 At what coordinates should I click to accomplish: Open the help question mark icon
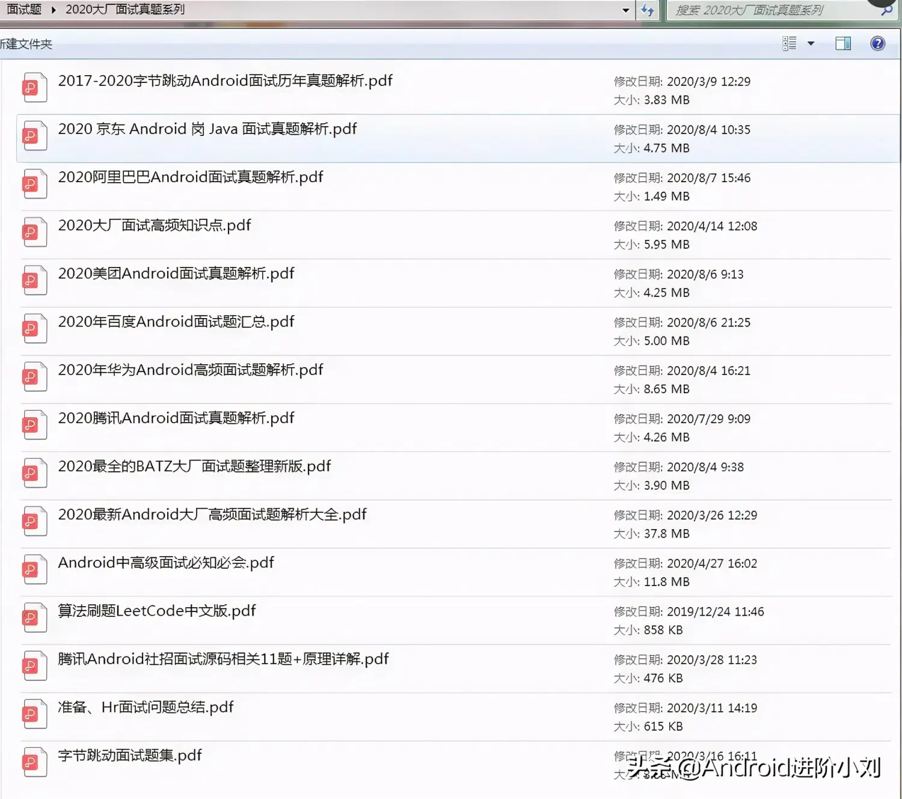click(x=877, y=43)
